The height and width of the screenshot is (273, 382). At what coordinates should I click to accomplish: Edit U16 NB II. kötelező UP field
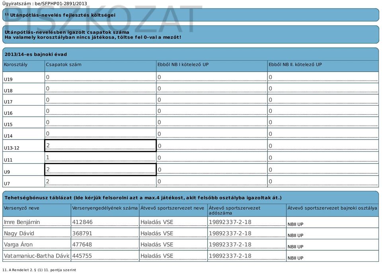(x=323, y=111)
